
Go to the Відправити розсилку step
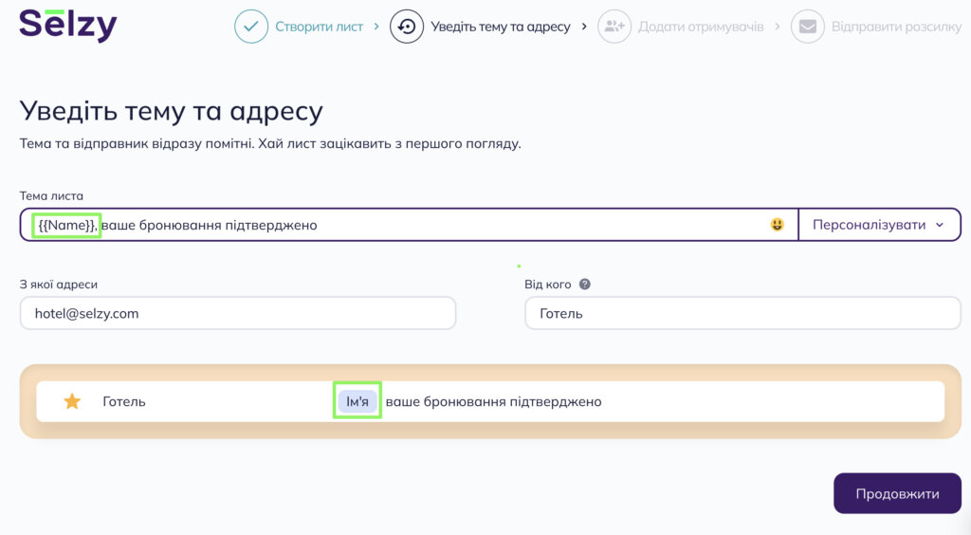pyautogui.click(x=896, y=27)
